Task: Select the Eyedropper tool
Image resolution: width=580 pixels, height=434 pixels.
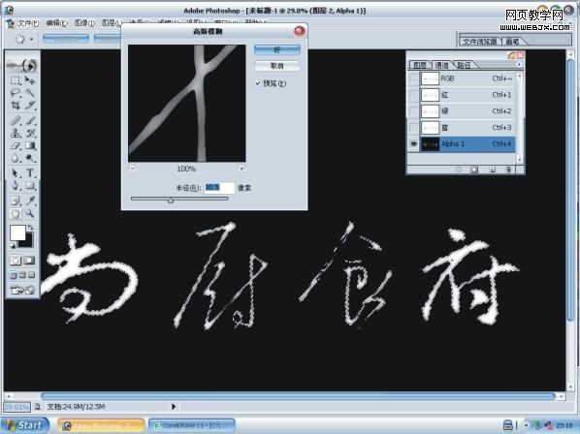Action: (30, 201)
